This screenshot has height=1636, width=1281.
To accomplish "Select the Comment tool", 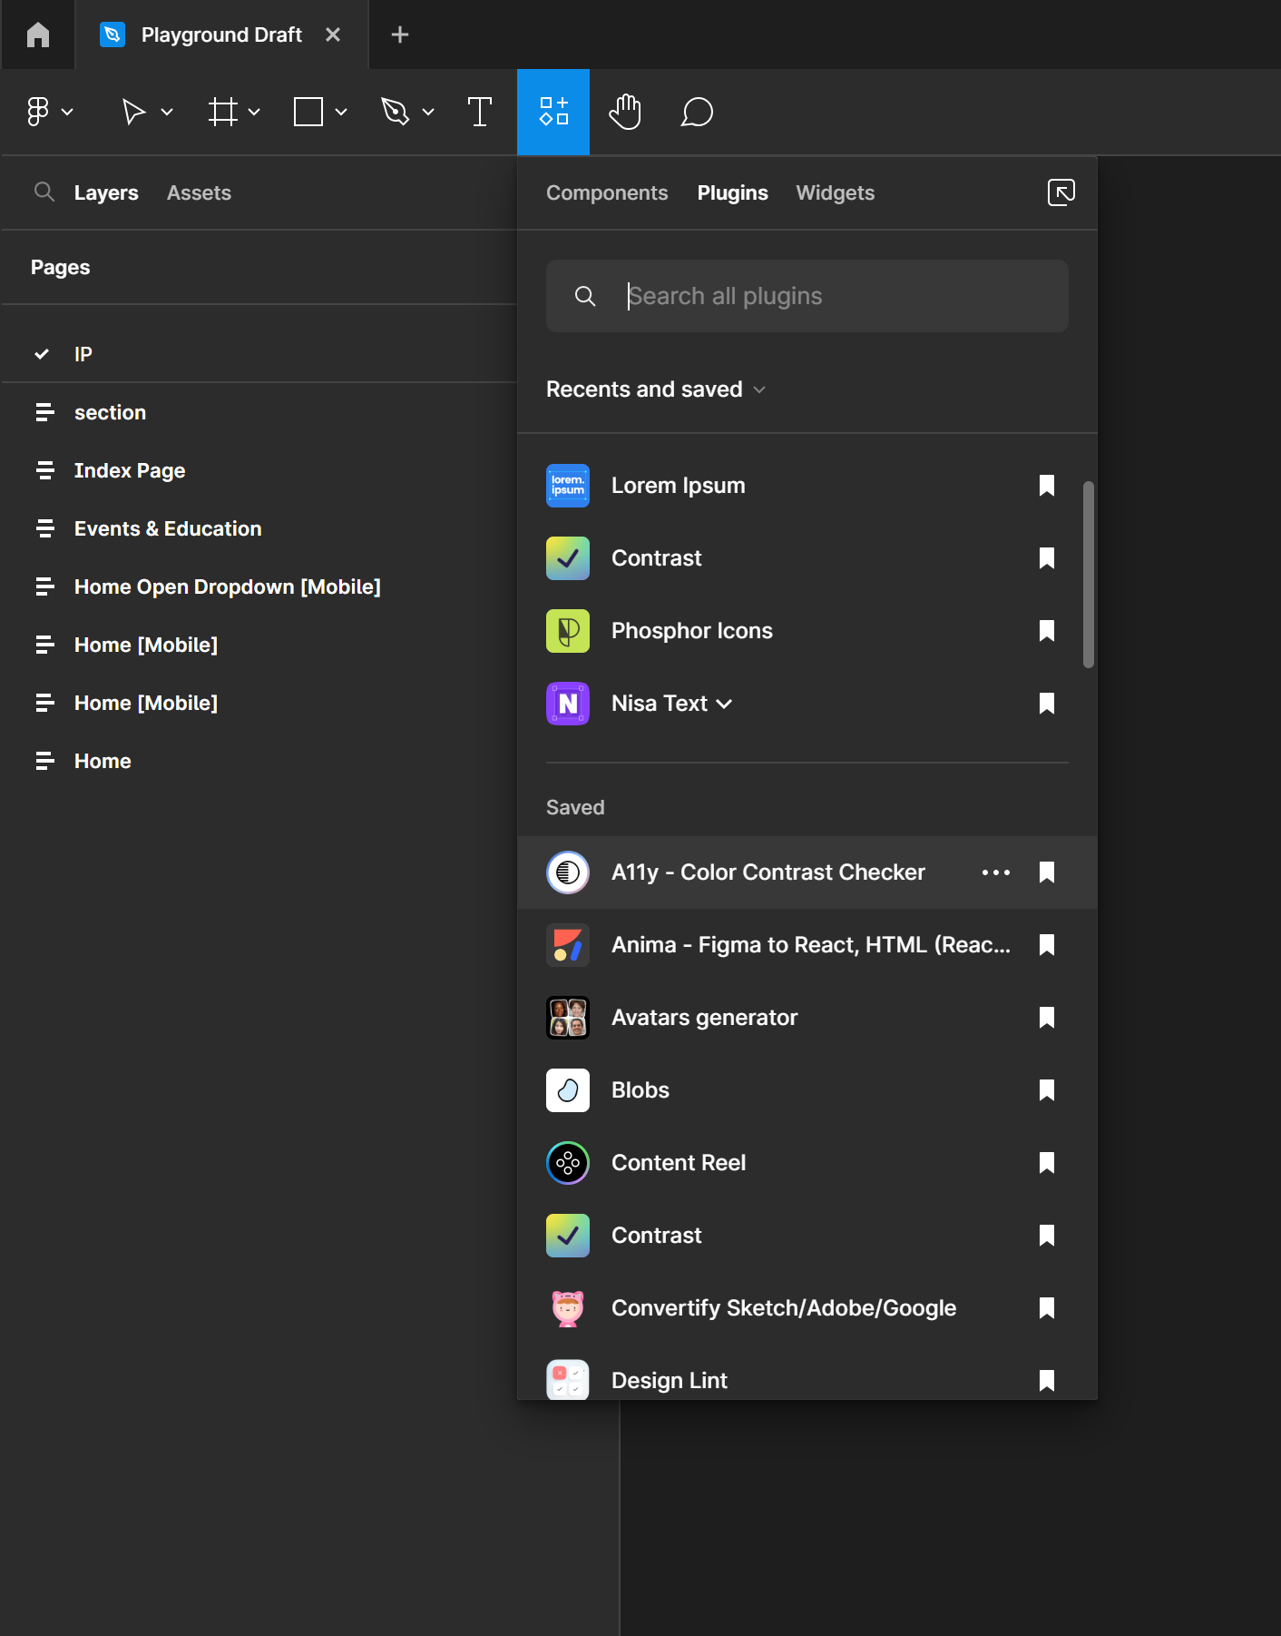I will point(697,112).
